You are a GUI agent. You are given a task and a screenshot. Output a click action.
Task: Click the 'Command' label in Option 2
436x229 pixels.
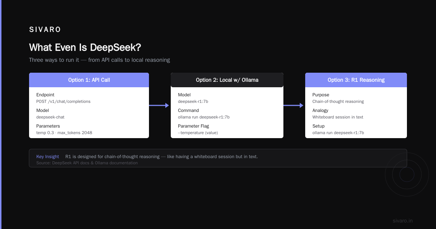click(x=189, y=111)
